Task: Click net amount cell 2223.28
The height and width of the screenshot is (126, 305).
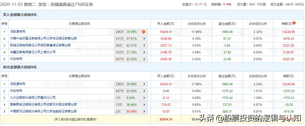Action: (289, 46)
